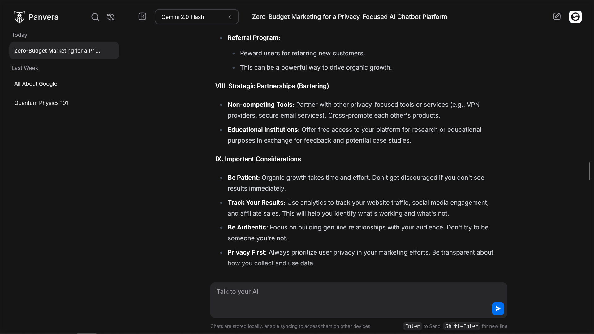Click the chevron arrow in model selector
Viewport: 594px width, 334px height.
tap(230, 17)
